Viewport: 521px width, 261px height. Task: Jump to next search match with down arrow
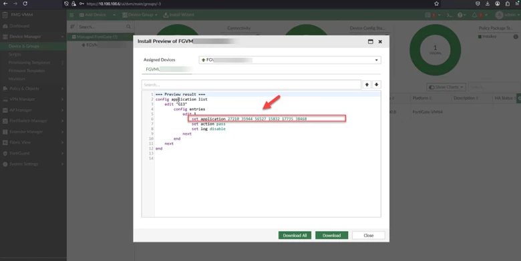[377, 85]
